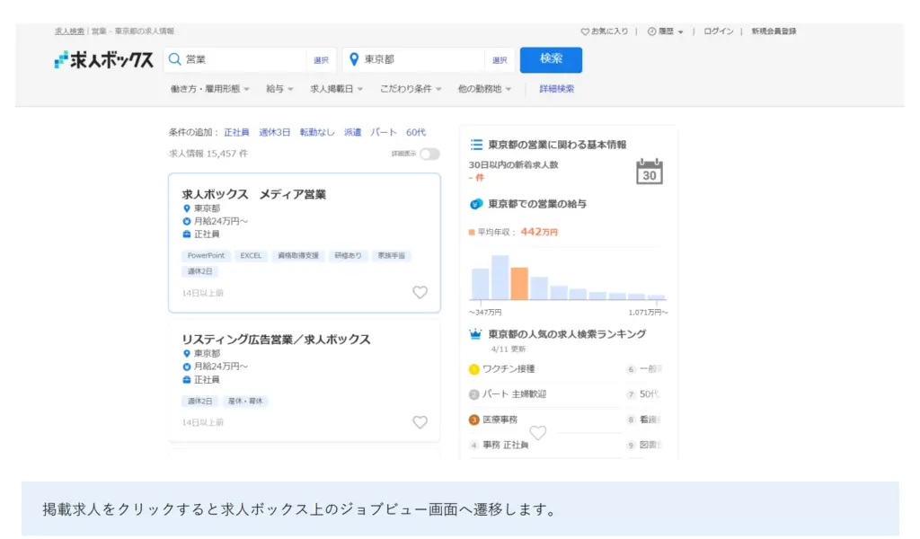Select ワクチン接種 in the ranking
Viewport: 920px width, 539px height.
[x=509, y=369]
